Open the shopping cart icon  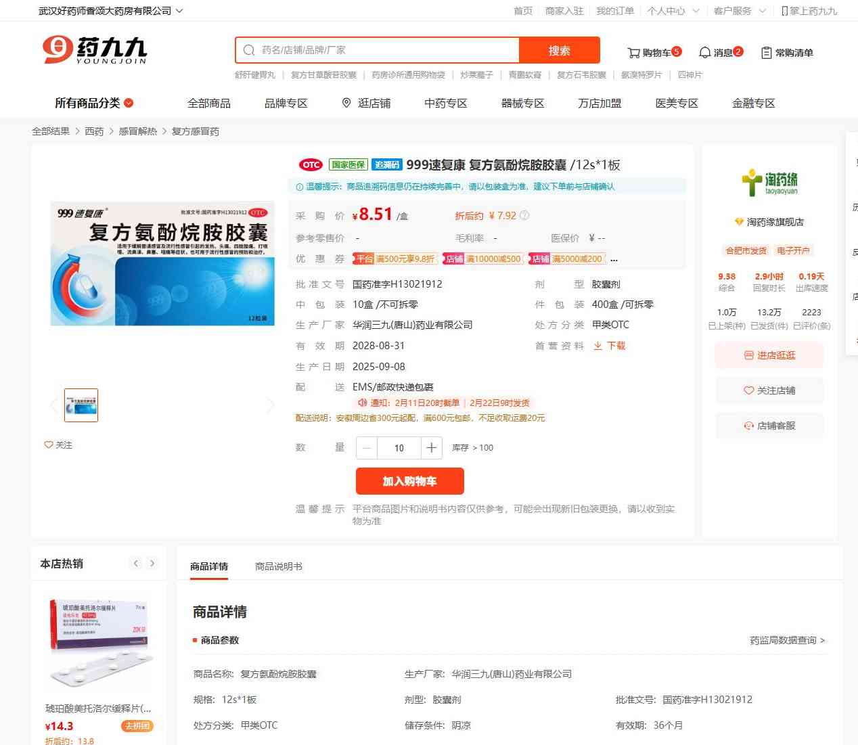633,53
